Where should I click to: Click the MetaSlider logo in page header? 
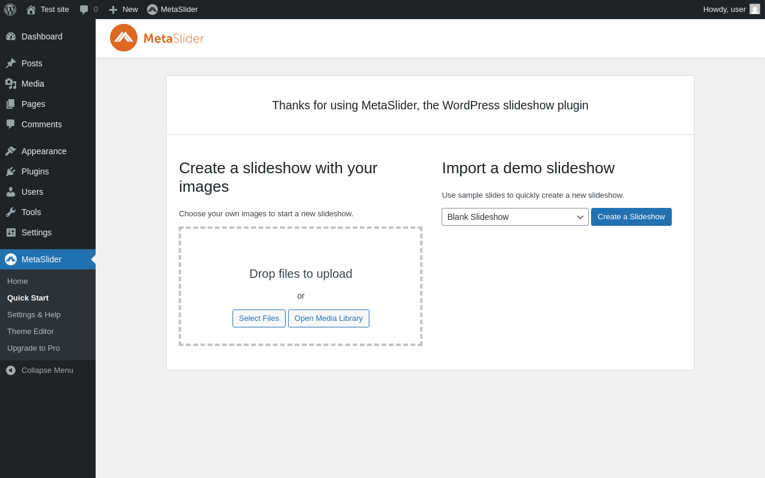coord(157,38)
